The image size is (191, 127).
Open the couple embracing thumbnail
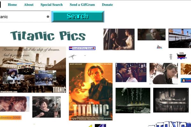coord(15,104)
